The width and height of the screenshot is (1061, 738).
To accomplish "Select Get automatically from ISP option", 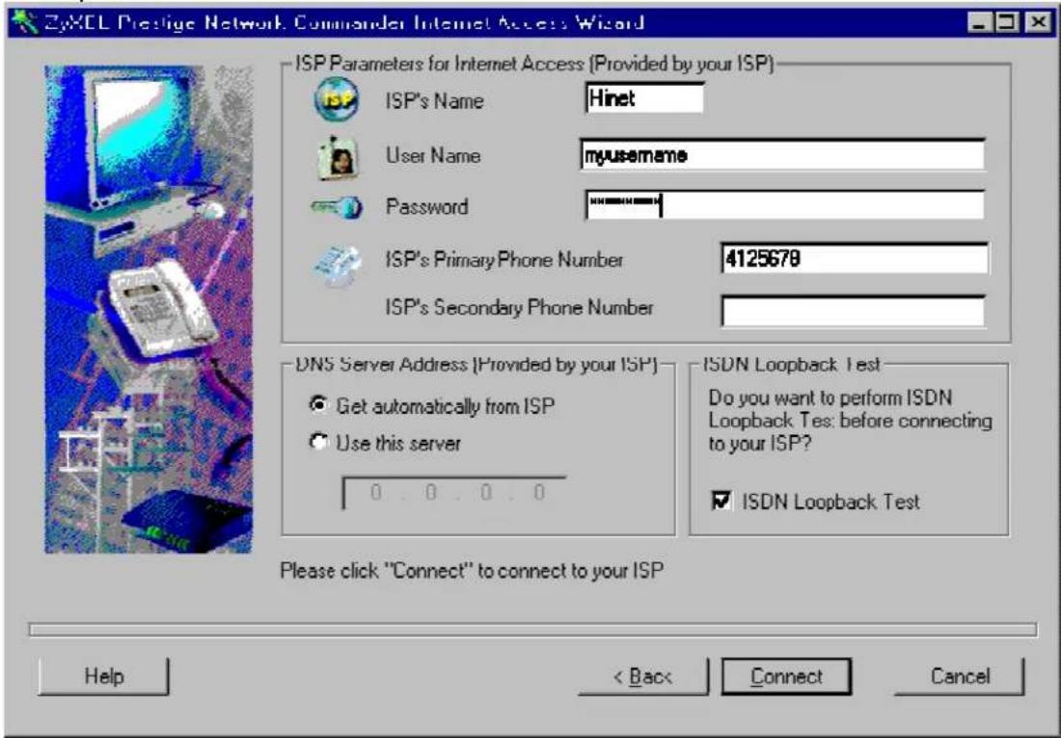I will point(317,404).
